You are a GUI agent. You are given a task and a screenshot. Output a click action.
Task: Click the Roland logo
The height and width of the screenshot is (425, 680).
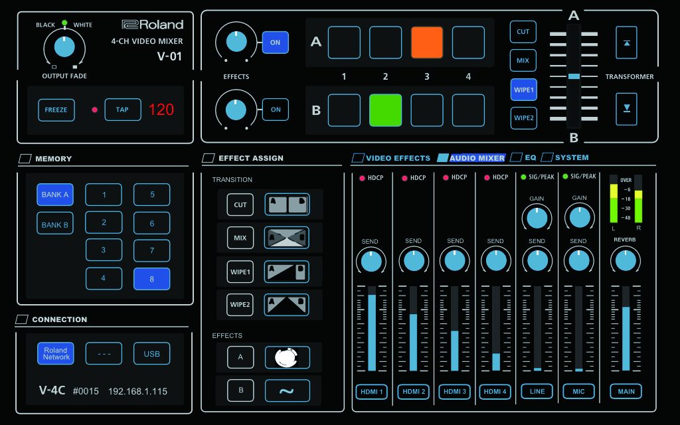click(x=153, y=25)
